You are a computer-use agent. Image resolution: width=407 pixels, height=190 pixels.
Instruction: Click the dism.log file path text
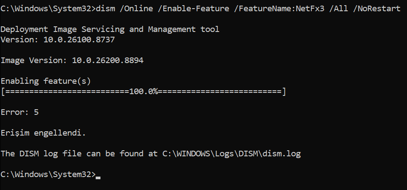click(232, 154)
